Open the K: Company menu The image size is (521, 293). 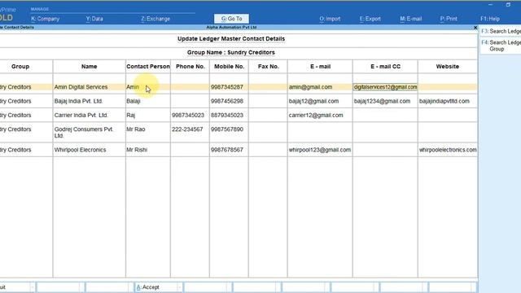pyautogui.click(x=46, y=19)
